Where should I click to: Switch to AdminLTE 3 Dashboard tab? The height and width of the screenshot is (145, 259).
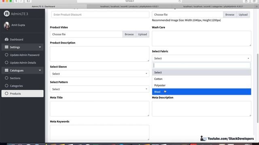[x=43, y=6]
